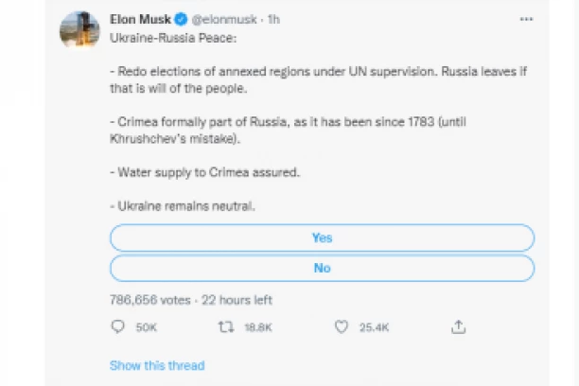The image size is (579, 386).
Task: Click the blue verified badge
Action: (x=179, y=20)
